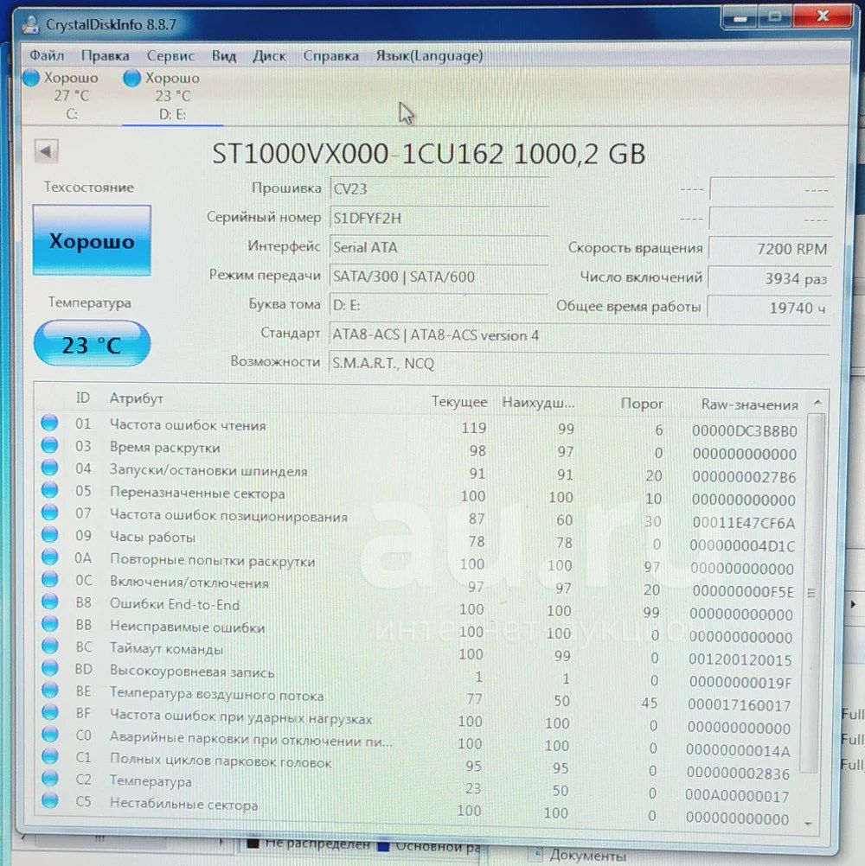Open the Язык(Language) menu
The height and width of the screenshot is (866, 865).
pyautogui.click(x=429, y=56)
